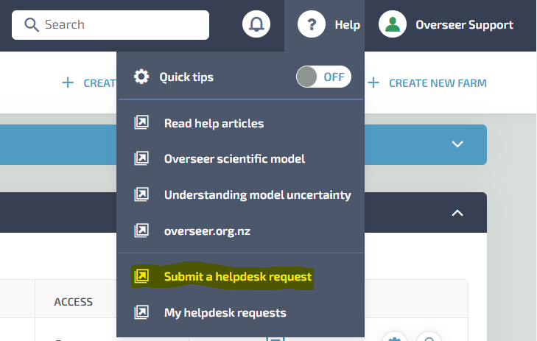Click CREATE NEW FARM link

click(x=438, y=82)
